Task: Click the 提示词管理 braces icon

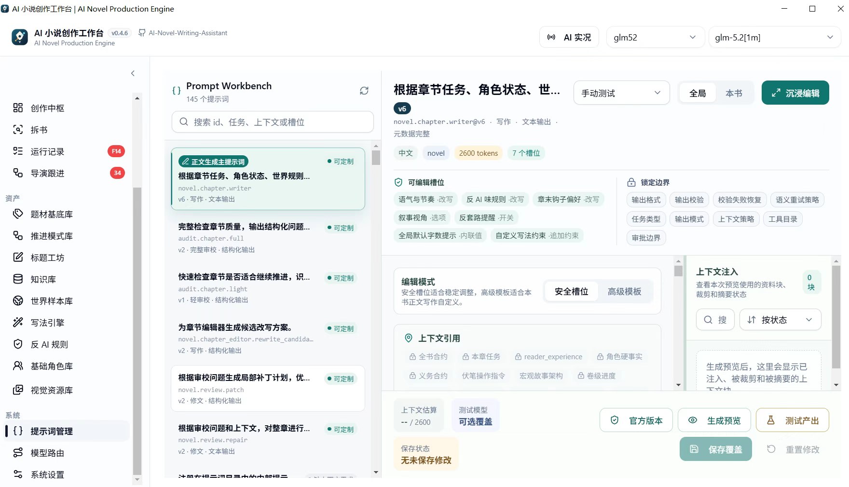Action: tap(18, 431)
